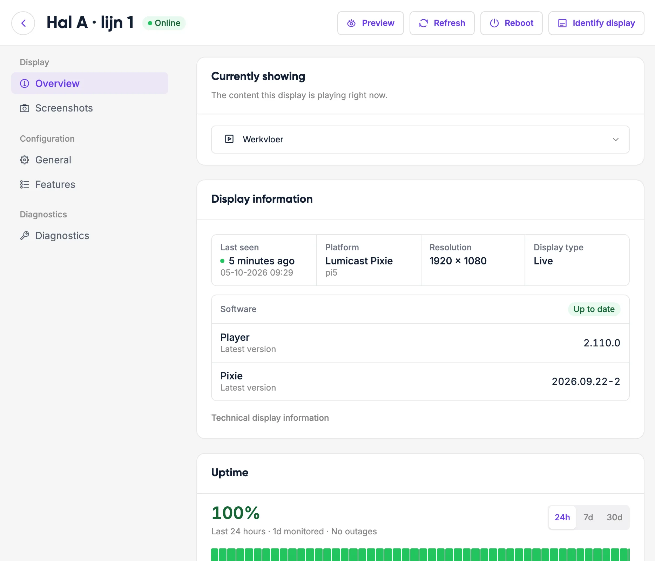Click the gear icon beside General
The image size is (655, 561).
point(25,160)
